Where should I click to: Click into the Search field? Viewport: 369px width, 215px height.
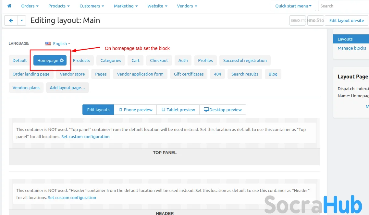(344, 6)
